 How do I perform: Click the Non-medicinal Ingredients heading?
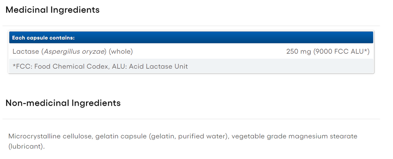click(63, 103)
